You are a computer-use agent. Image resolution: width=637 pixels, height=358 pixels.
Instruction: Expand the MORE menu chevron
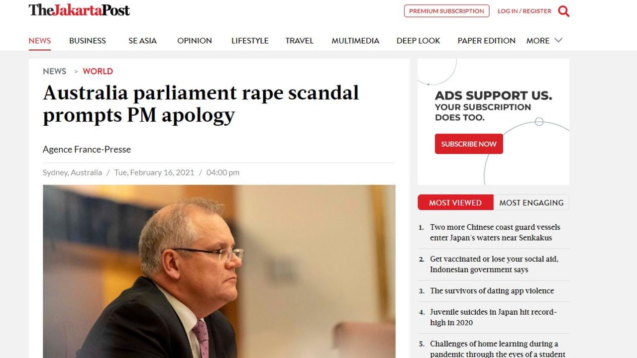558,40
